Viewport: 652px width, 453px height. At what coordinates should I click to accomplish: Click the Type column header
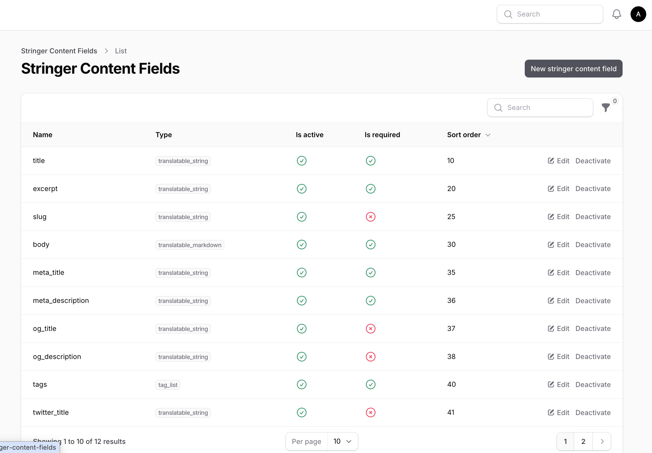click(x=164, y=135)
